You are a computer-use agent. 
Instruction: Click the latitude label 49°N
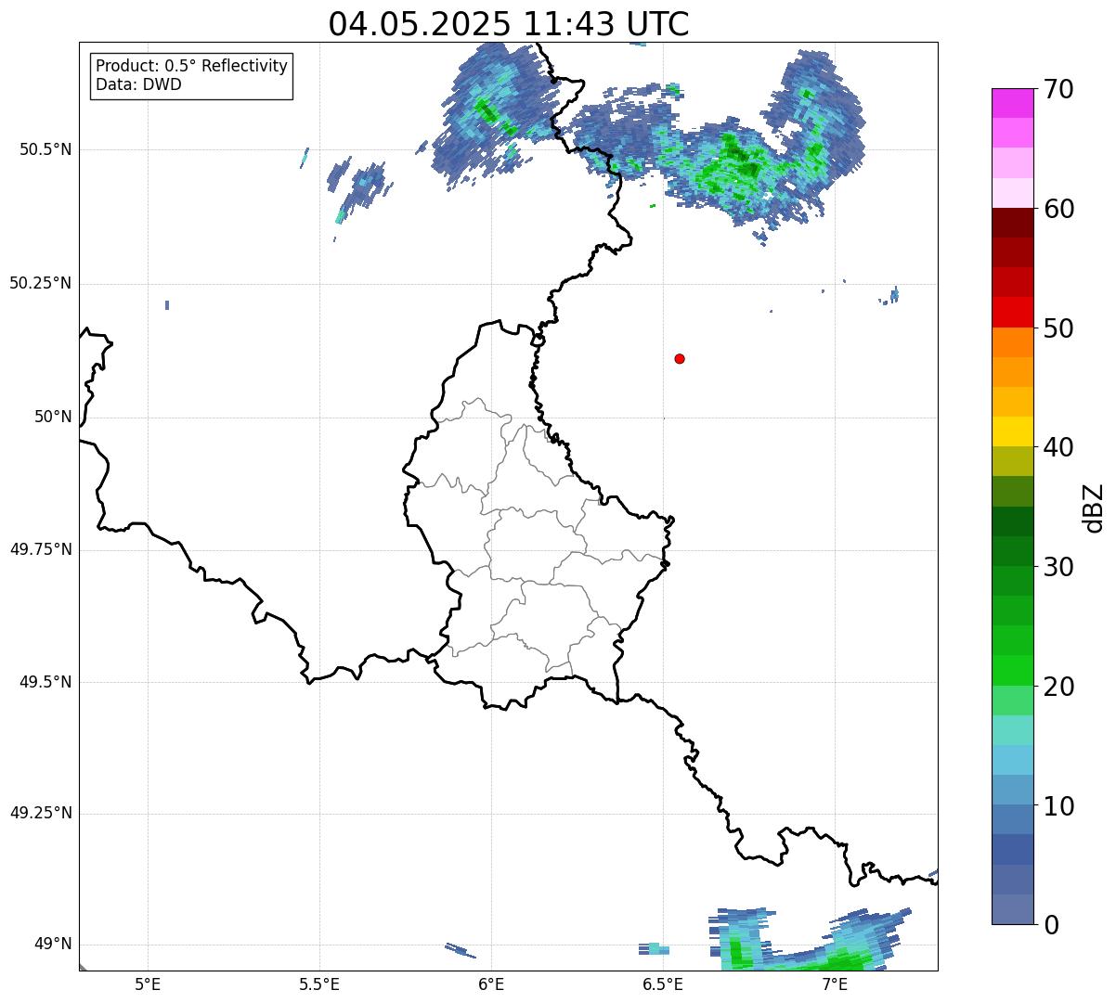point(53,945)
